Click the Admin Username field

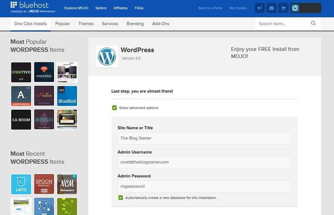[205, 162]
